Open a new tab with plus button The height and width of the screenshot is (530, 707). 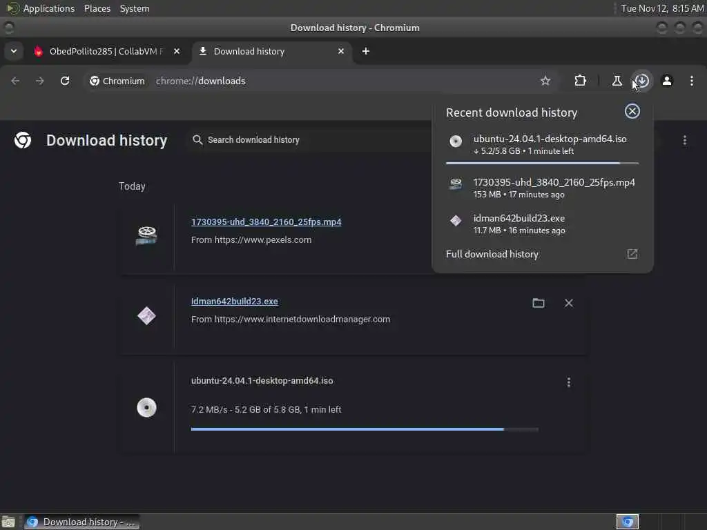click(x=366, y=51)
